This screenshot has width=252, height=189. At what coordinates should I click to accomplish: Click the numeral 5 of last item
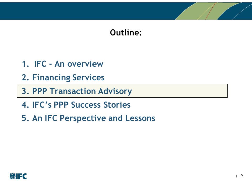pos(24,118)
